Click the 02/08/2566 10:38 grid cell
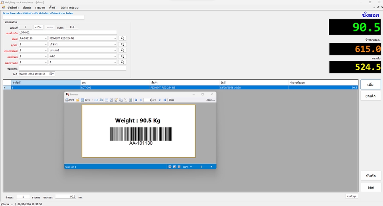The width and height of the screenshot is (383, 206). pos(254,87)
